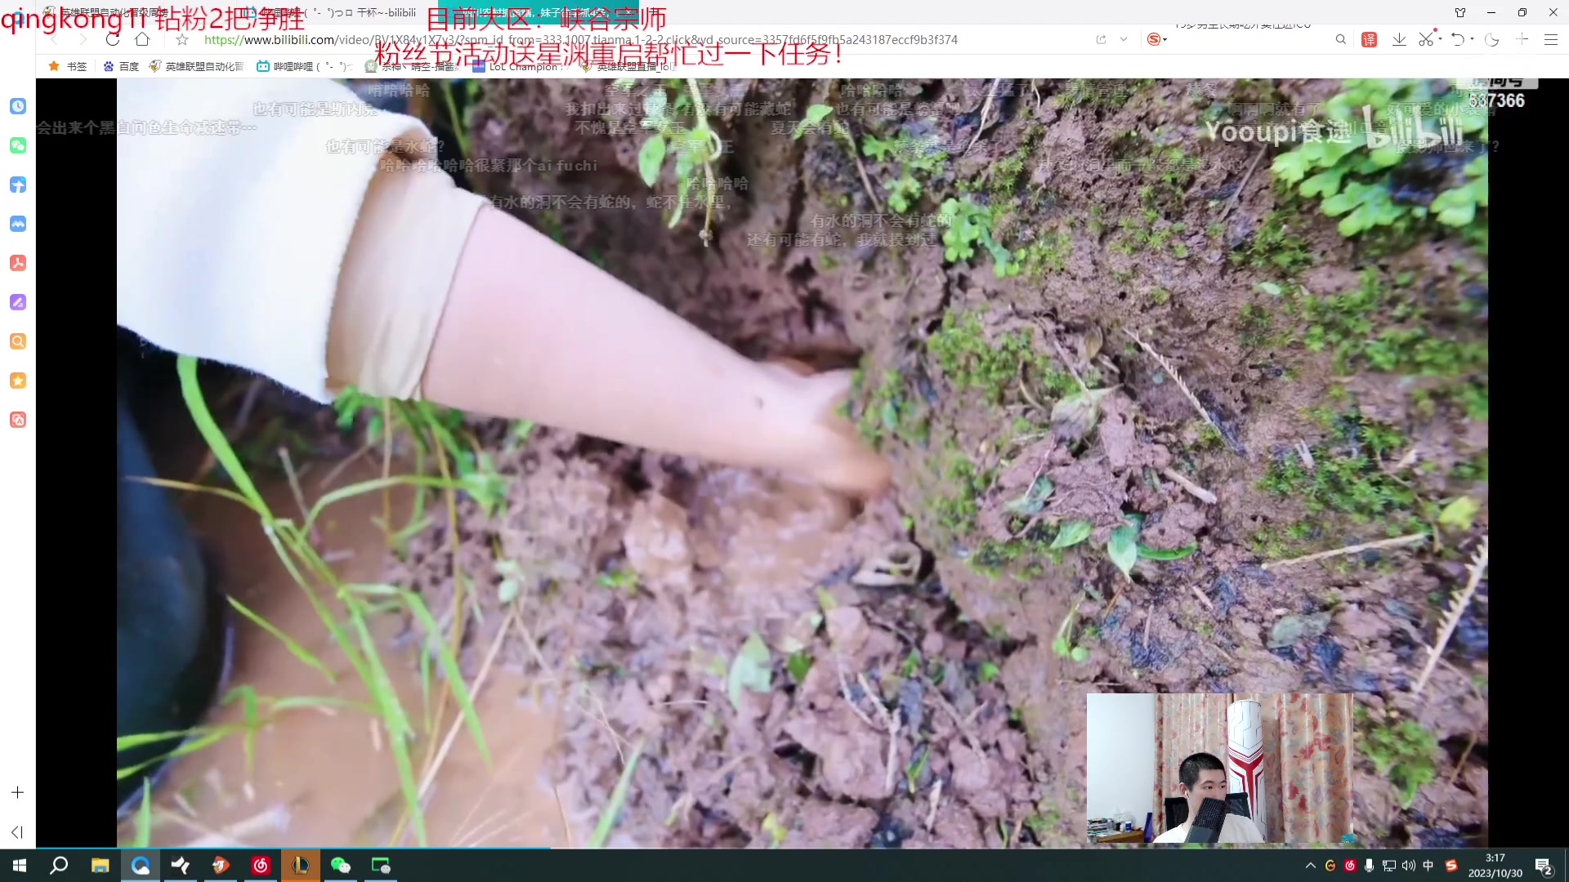Click the bilibili URL in the address bar
This screenshot has height=882, width=1569.
(x=580, y=39)
